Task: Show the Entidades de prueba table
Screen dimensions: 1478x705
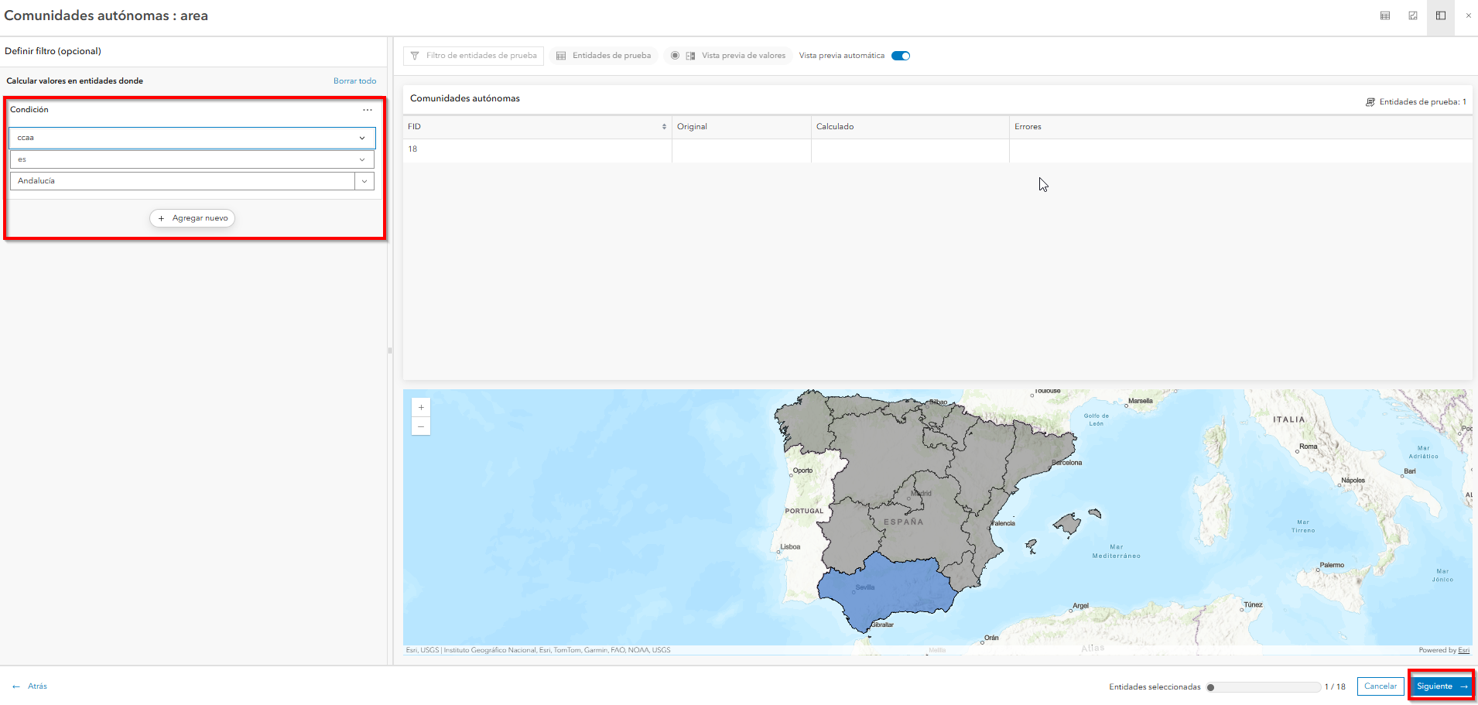Action: (604, 56)
